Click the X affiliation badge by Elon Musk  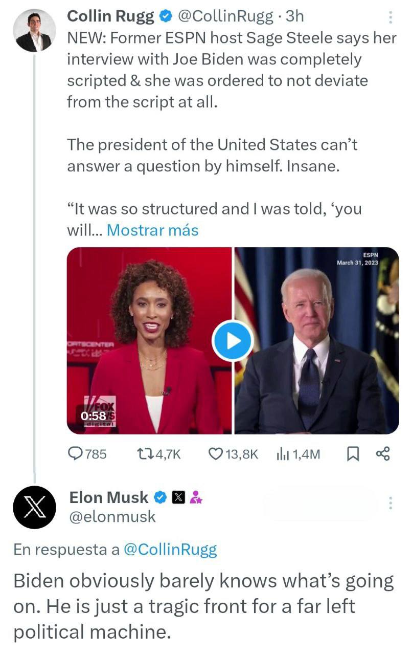point(178,497)
